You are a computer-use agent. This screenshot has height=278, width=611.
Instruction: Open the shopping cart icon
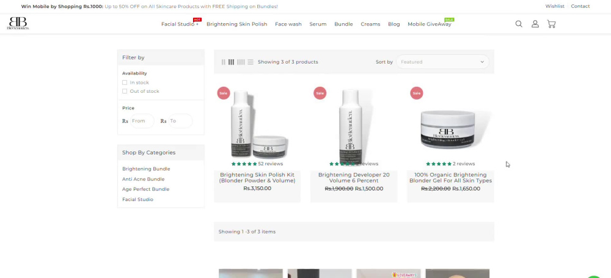coord(551,24)
